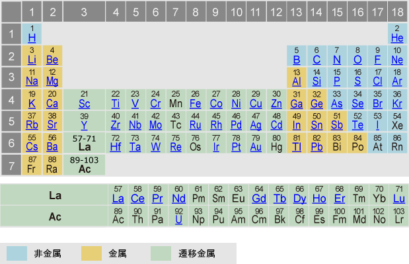This screenshot has width=409, height=264.
Task: Click the group 18 column header
Action: coord(398,12)
